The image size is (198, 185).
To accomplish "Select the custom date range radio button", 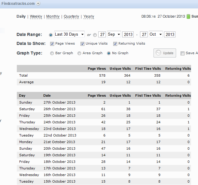I will [95, 35].
